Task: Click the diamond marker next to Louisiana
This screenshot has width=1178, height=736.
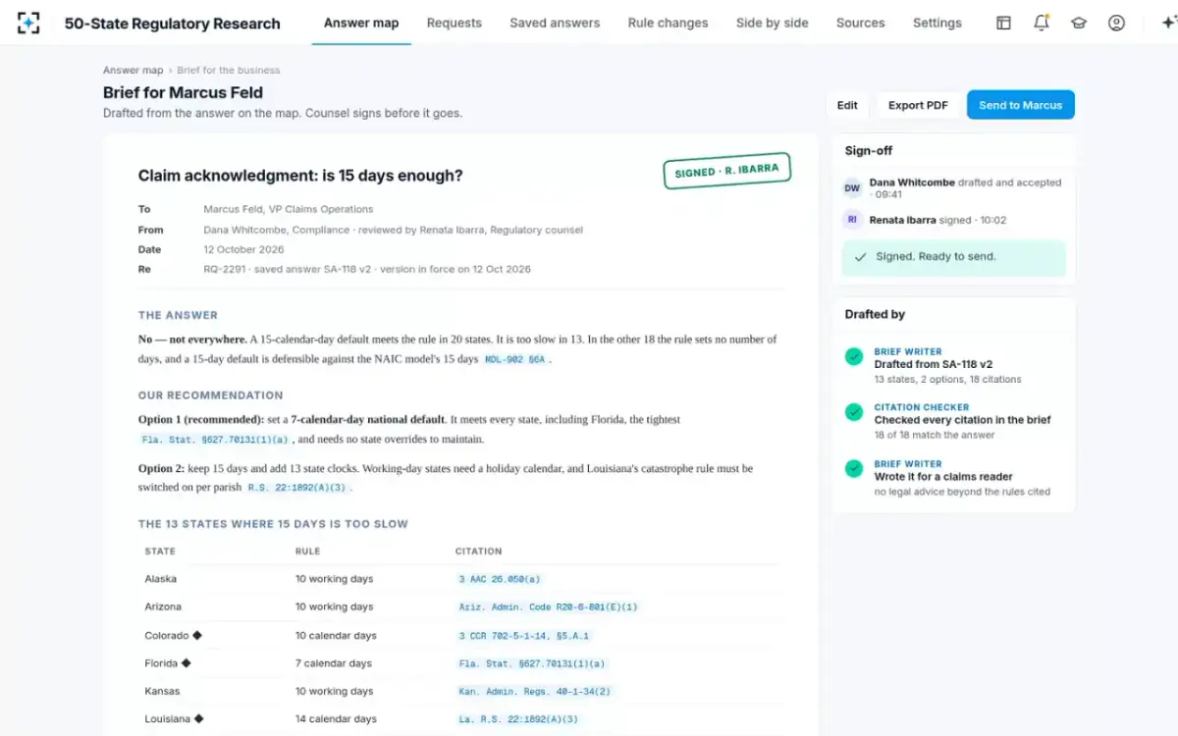Action: coord(198,719)
